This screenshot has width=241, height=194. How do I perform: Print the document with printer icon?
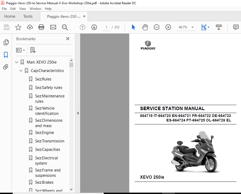click(x=41, y=27)
